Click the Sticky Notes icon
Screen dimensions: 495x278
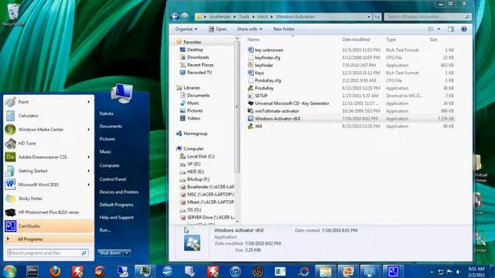10,198
